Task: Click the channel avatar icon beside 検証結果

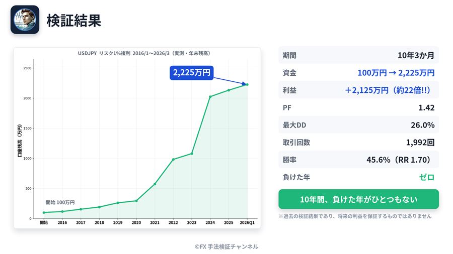Action: [x=25, y=20]
